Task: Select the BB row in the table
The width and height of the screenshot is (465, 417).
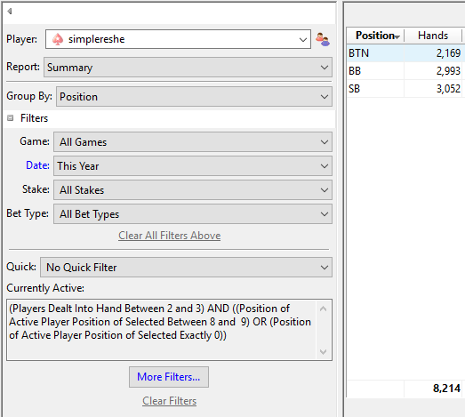Action: pos(405,71)
